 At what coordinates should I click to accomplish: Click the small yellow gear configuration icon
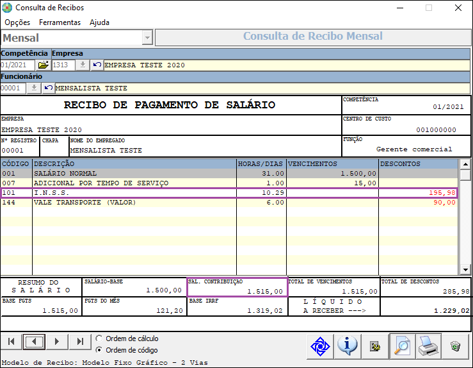(375, 346)
